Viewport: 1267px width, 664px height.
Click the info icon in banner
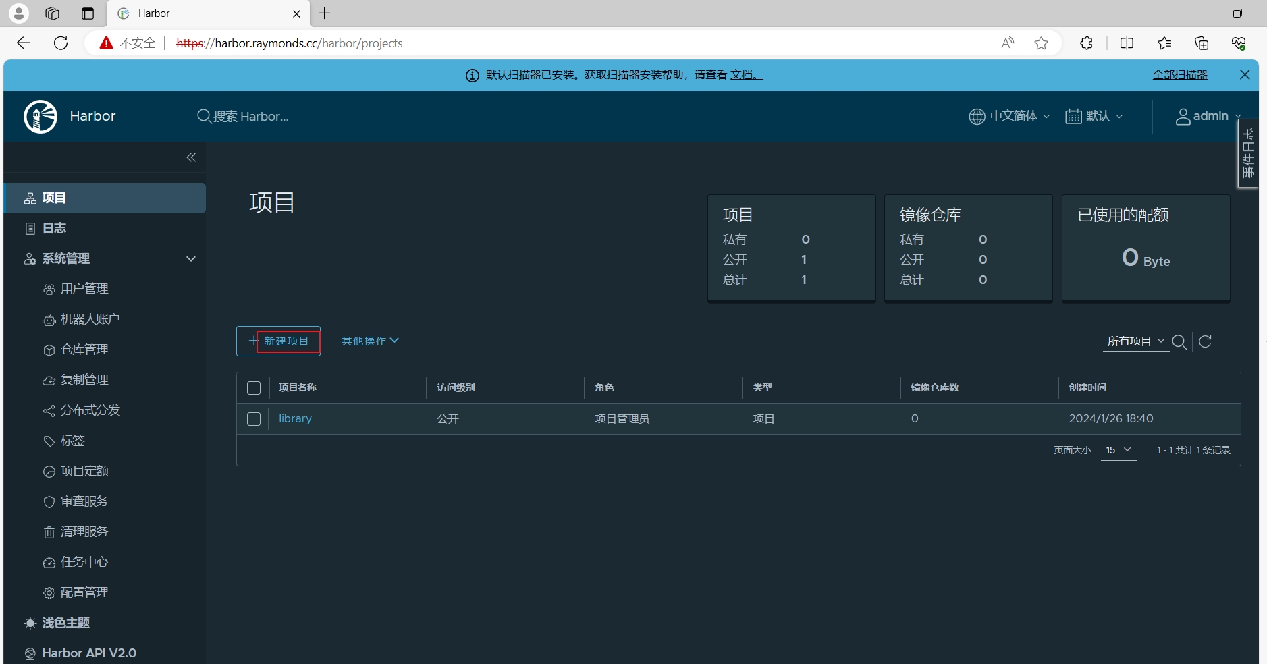coord(473,76)
